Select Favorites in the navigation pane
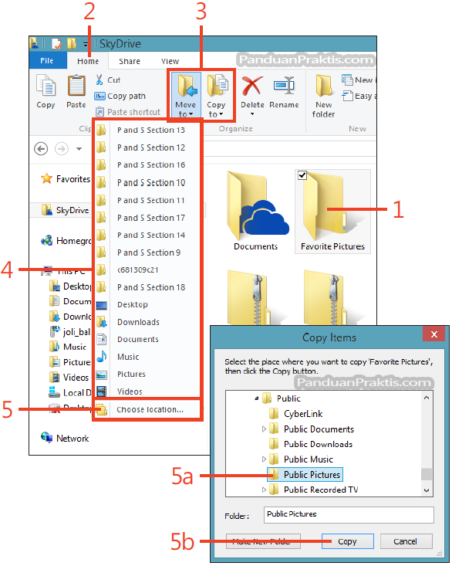452x566 pixels. pos(66,178)
